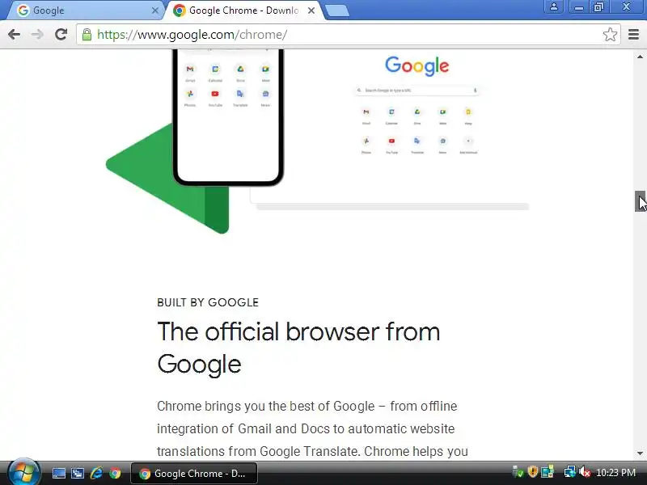The height and width of the screenshot is (485, 647).
Task: Click the muted volume tray icon
Action: pos(584,472)
